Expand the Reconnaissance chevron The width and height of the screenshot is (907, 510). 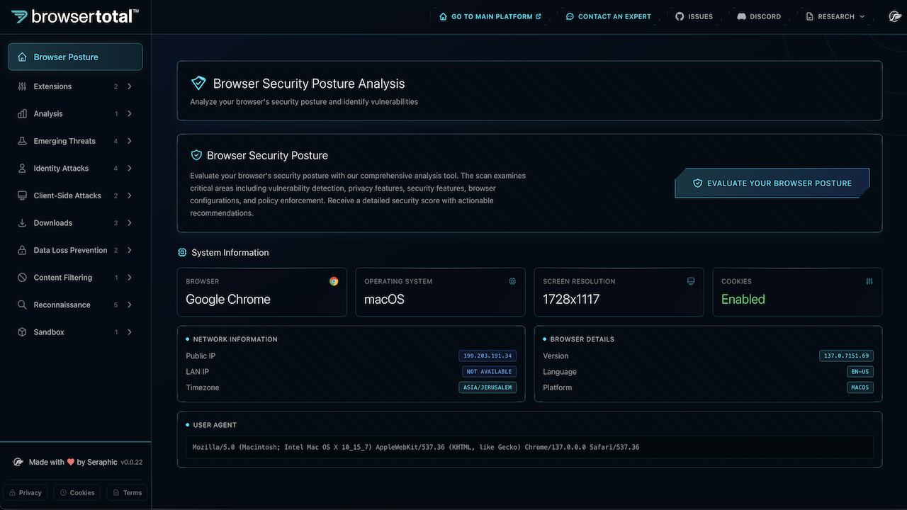(130, 305)
